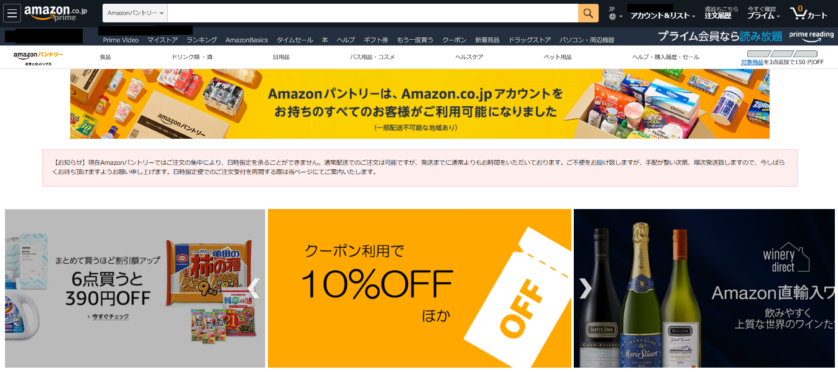Image resolution: width=838 pixels, height=372 pixels.
Task: Click the carousel right arrow
Action: click(586, 288)
